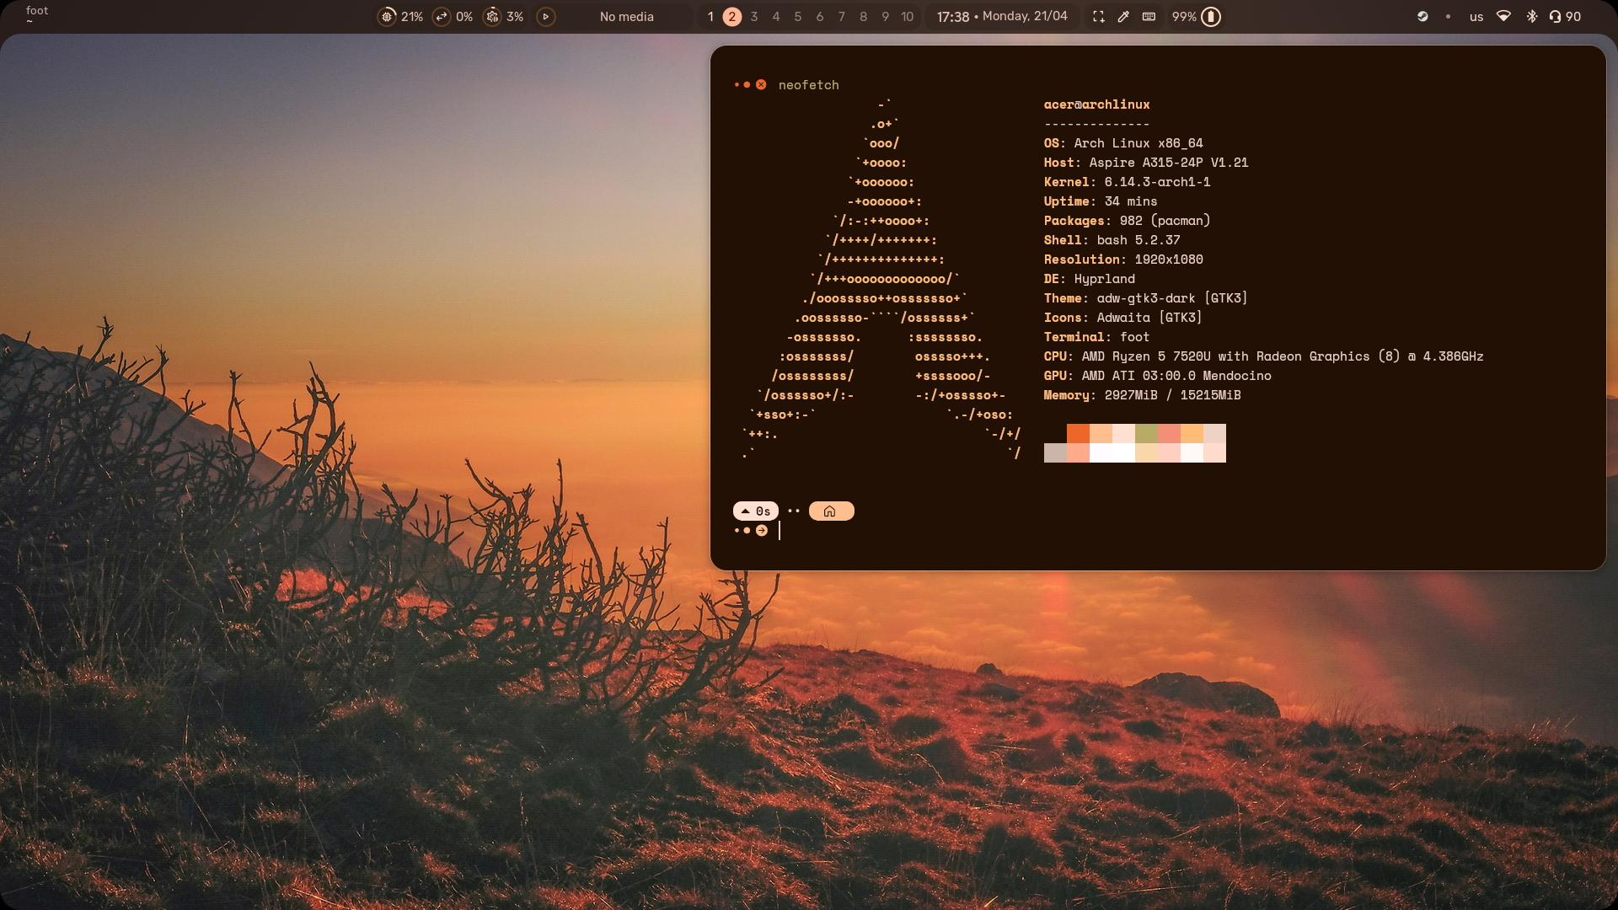
Task: Switch to workspace 5
Action: (798, 16)
